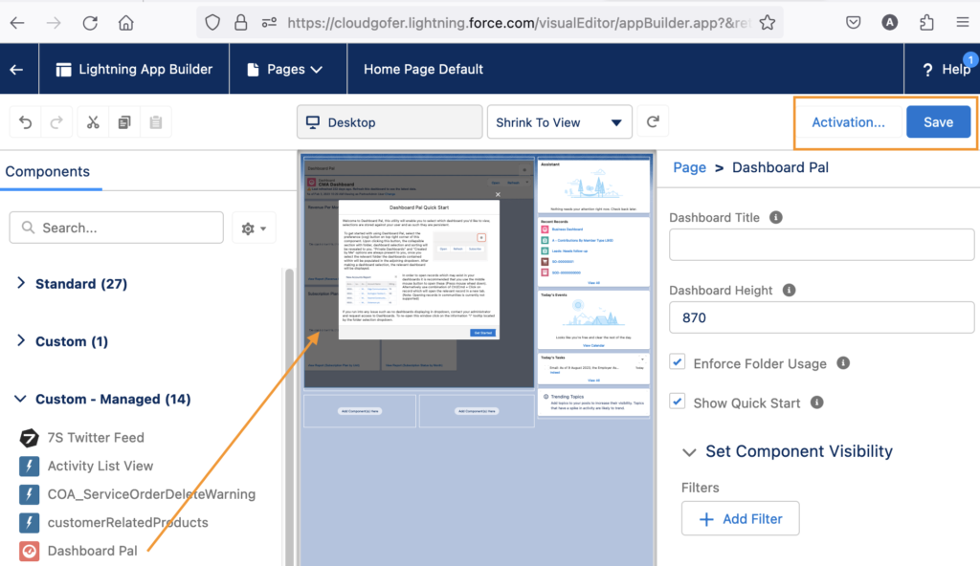Select the Activity List View component
The width and height of the screenshot is (980, 566).
click(100, 466)
